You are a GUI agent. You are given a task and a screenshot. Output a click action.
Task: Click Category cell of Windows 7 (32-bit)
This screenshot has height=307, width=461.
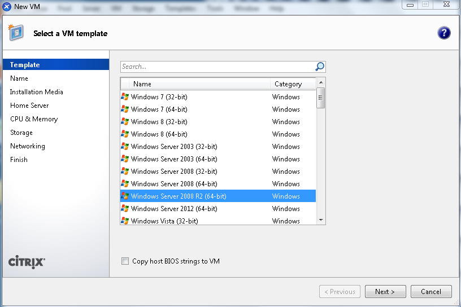[286, 97]
